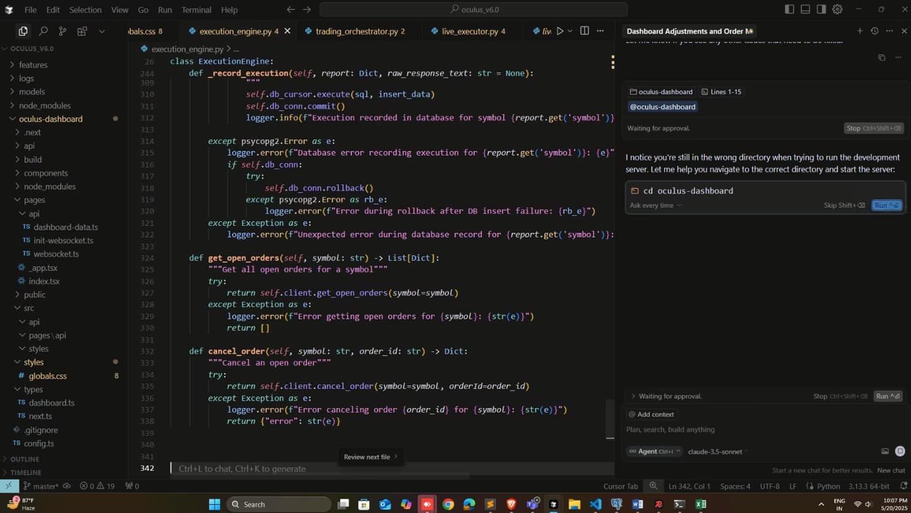Open the Source Control view
Image resolution: width=911 pixels, height=513 pixels.
(x=63, y=31)
